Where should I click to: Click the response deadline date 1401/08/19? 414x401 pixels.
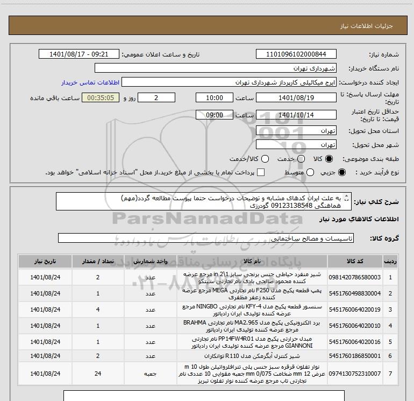click(x=296, y=97)
